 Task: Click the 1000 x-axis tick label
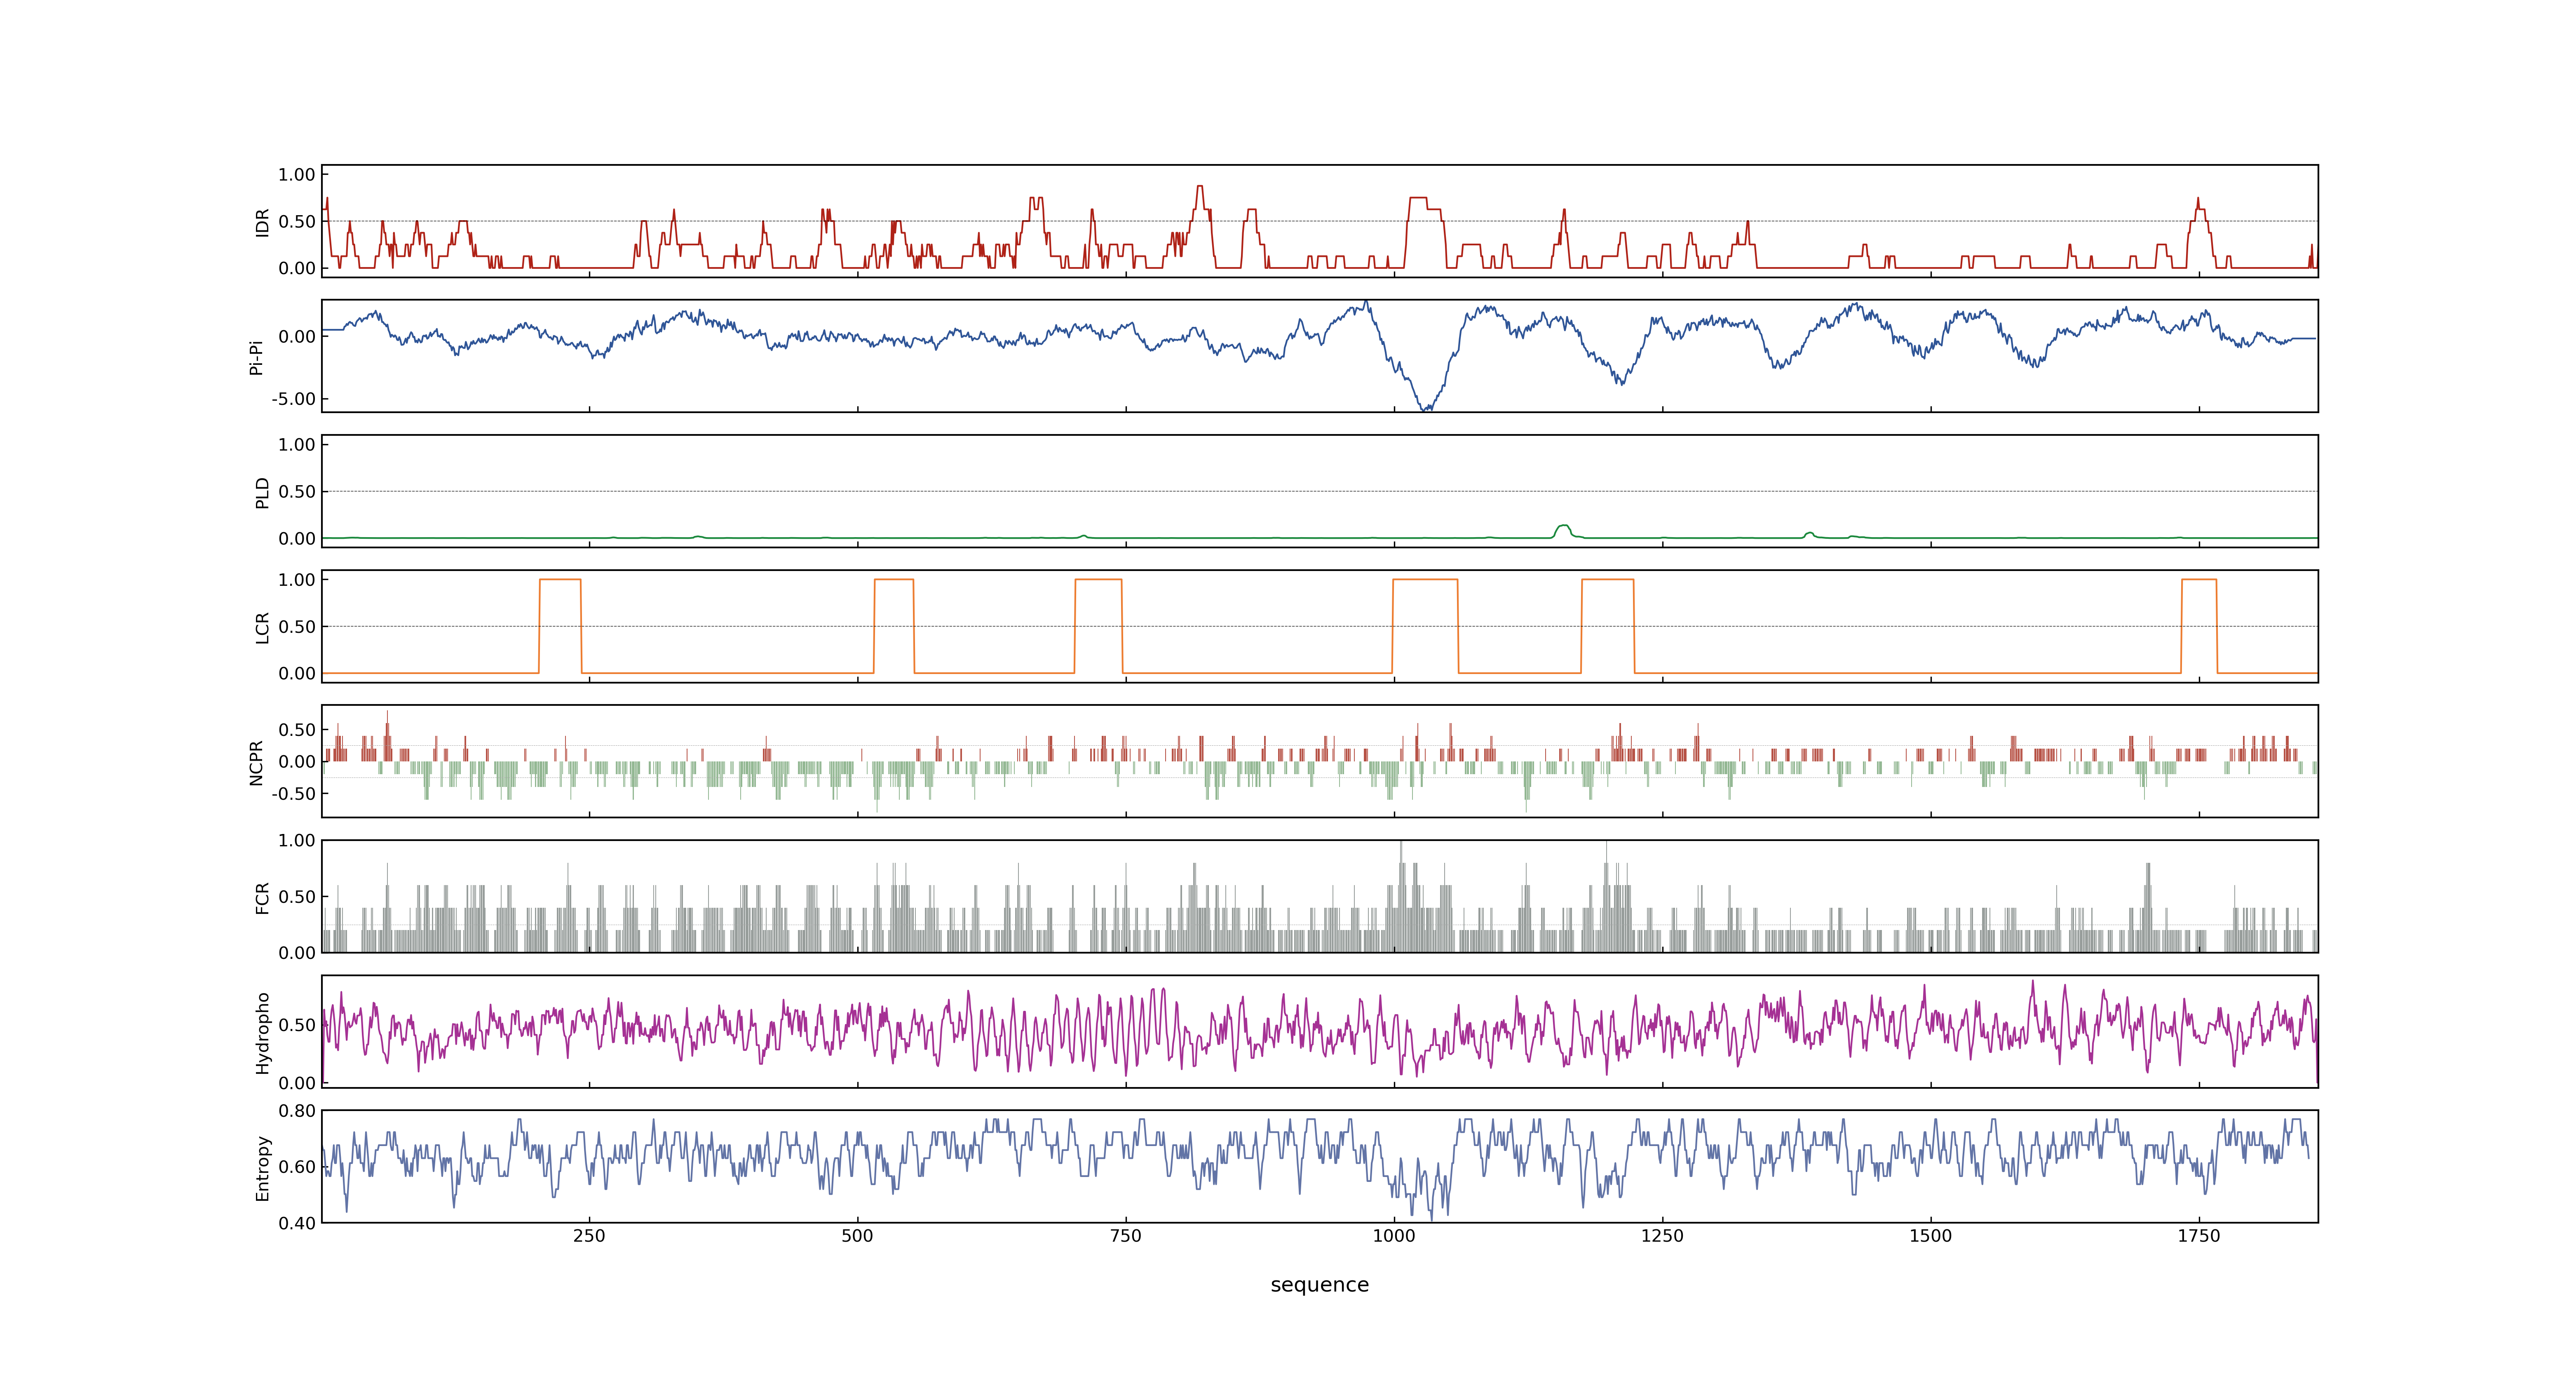point(1394,1236)
